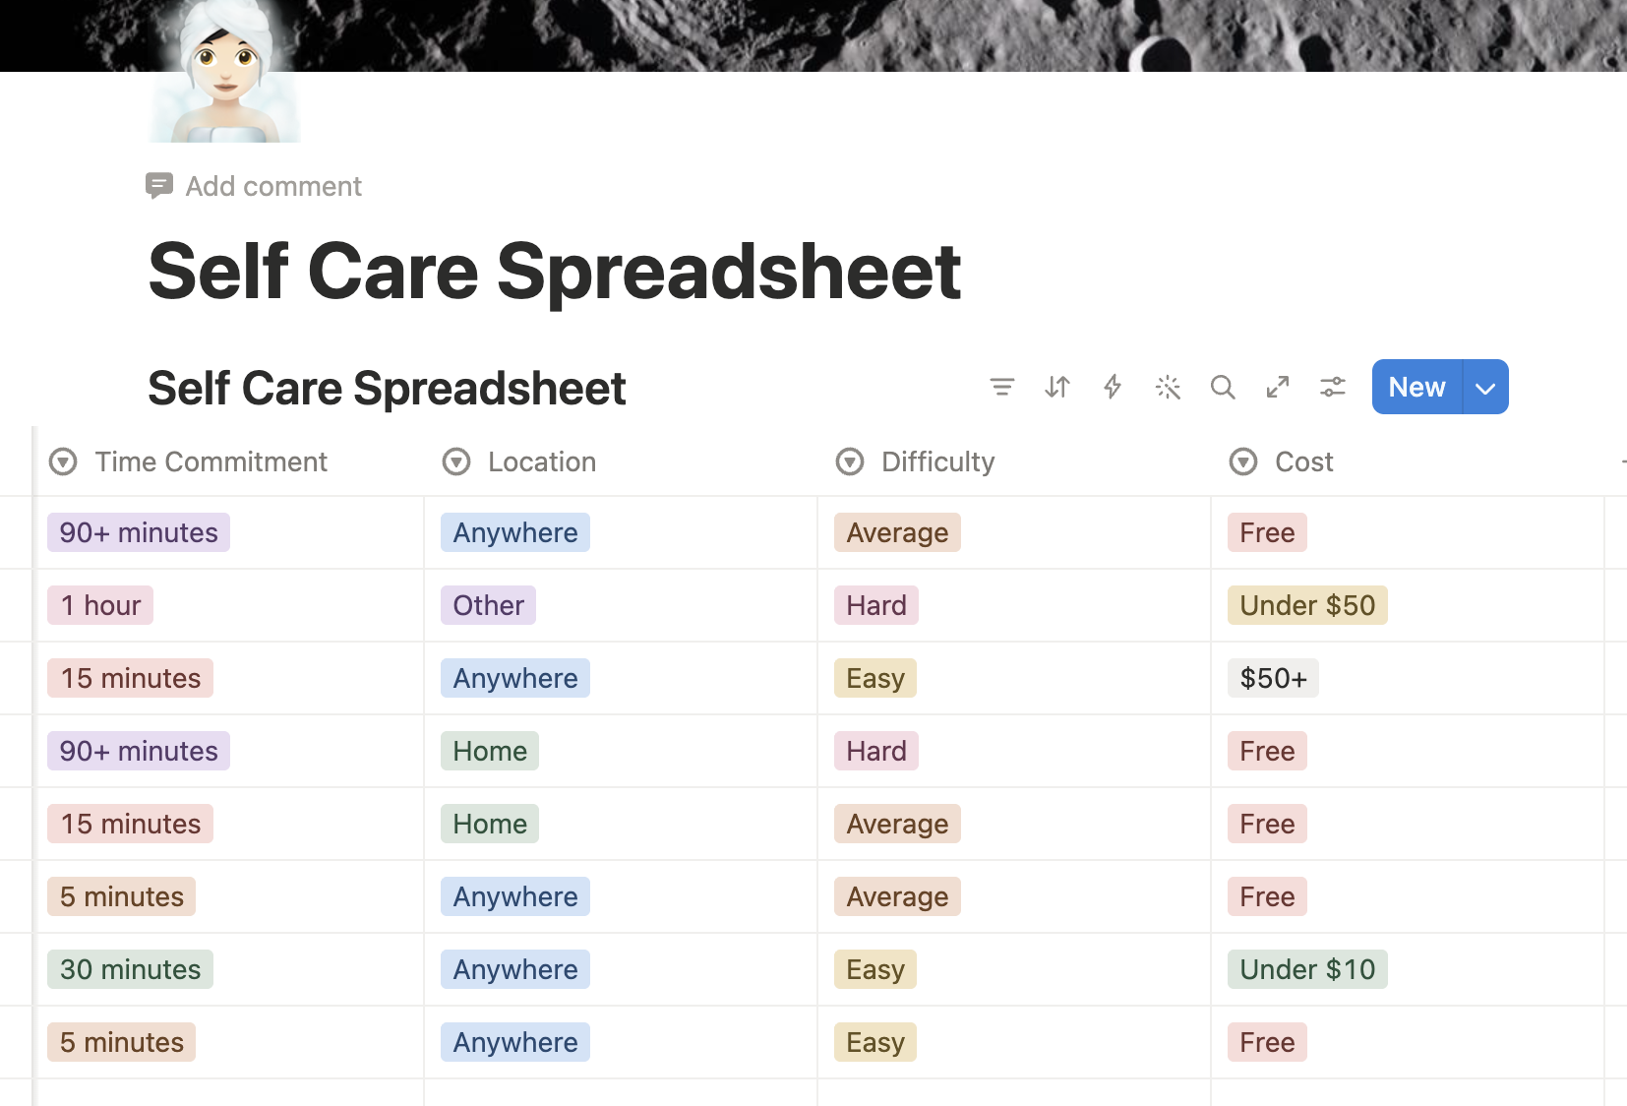Click the 1 hour time commitment cell
Screen dimensions: 1627x1106
[228, 605]
